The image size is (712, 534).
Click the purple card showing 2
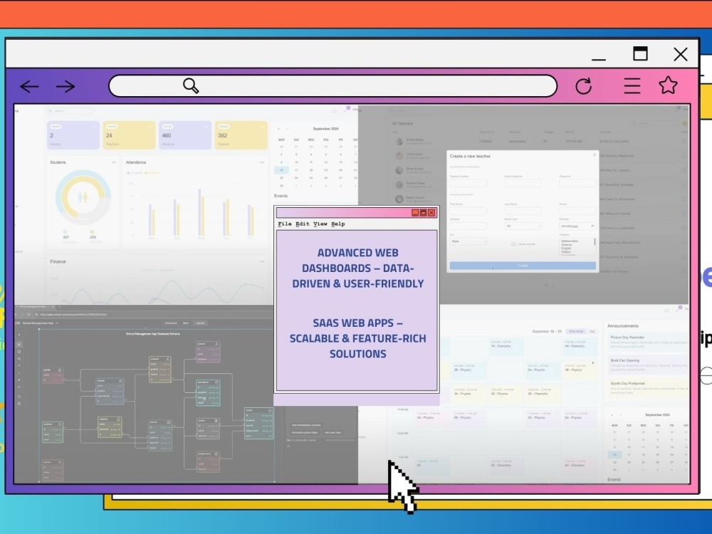73,135
